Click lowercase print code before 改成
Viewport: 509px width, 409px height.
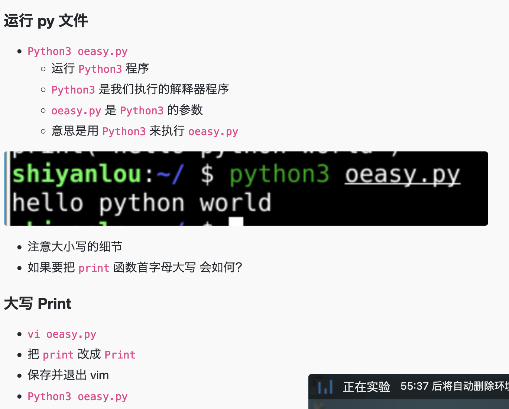(x=58, y=355)
